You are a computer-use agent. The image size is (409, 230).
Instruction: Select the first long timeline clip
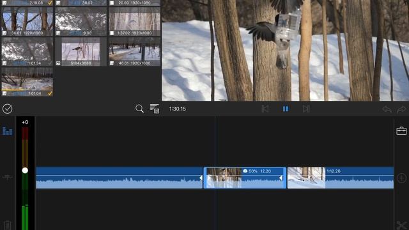(120, 178)
